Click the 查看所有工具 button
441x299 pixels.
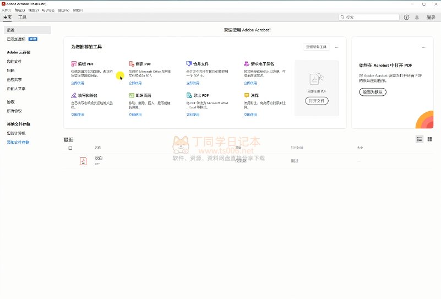point(316,47)
